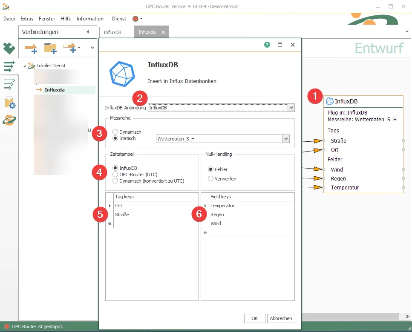Open the service status dropdown arrow
The image size is (412, 332).
[x=141, y=19]
